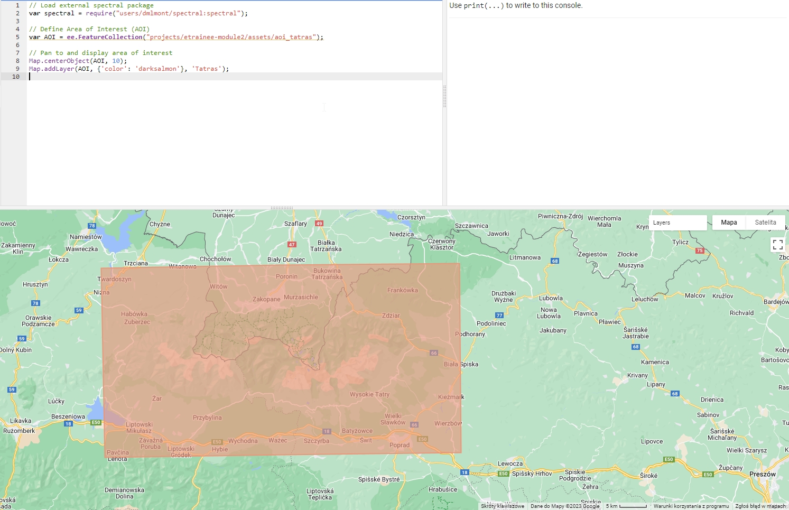
Task: Expand the Layers panel on the map
Action: [677, 222]
